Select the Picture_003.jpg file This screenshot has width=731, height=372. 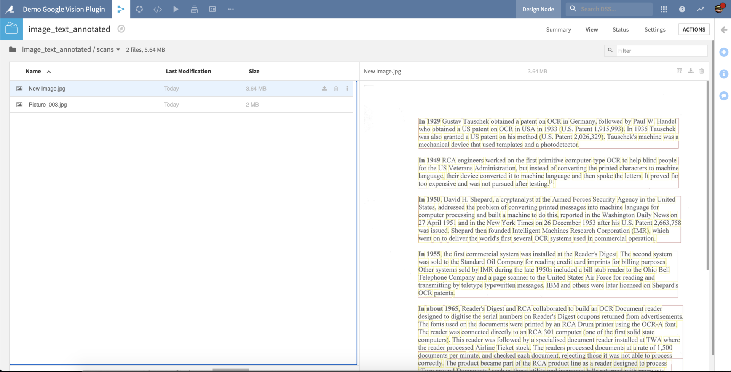click(48, 105)
